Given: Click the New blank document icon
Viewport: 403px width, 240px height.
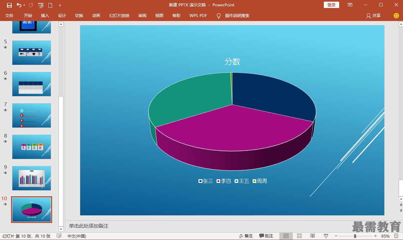Looking at the screenshot, I should tap(50, 5).
